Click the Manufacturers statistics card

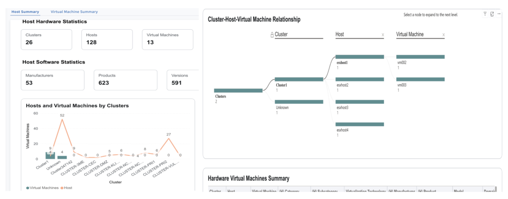(53, 79)
